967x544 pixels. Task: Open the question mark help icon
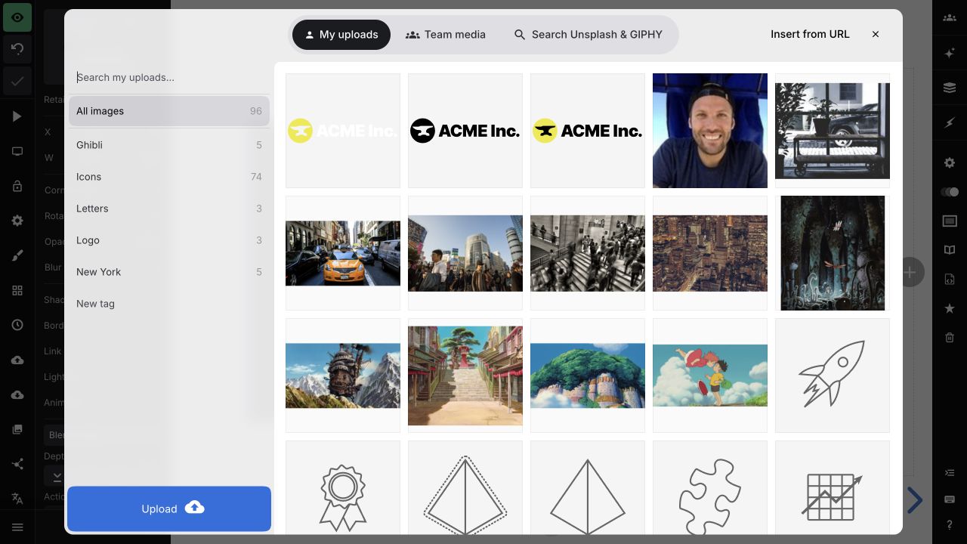pos(950,525)
